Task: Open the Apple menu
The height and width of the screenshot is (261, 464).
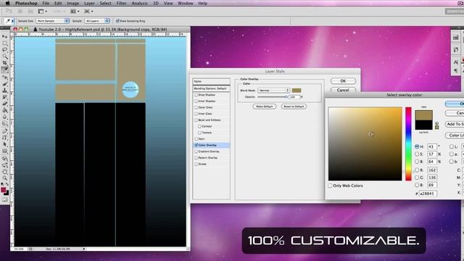Action: (x=8, y=3)
